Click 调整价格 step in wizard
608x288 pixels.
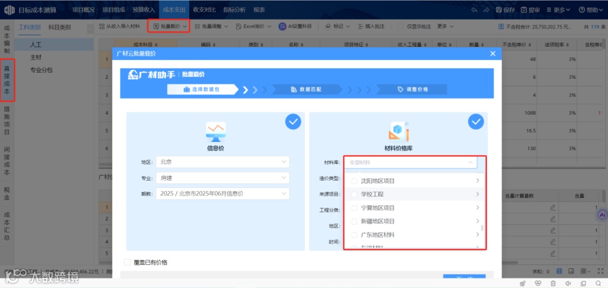[413, 89]
